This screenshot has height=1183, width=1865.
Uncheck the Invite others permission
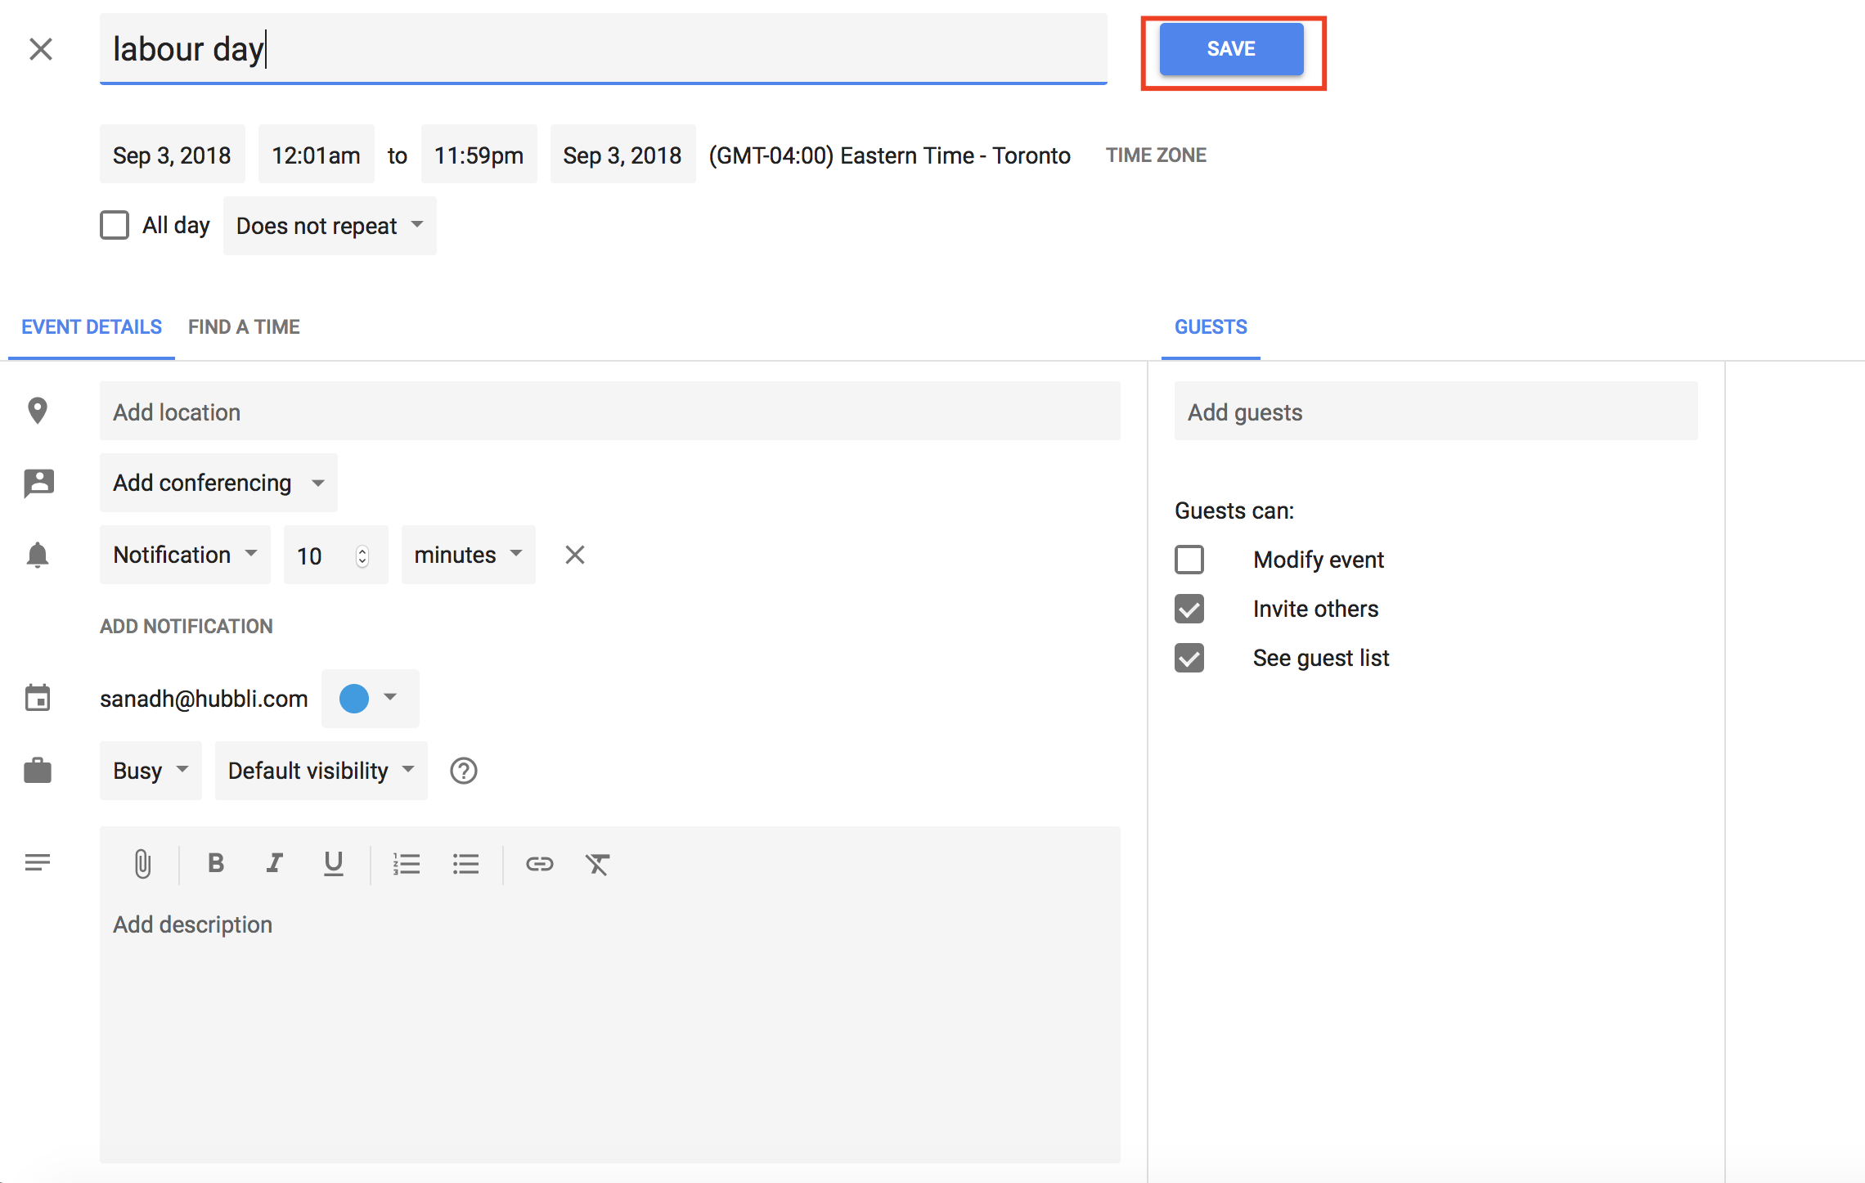click(1189, 609)
